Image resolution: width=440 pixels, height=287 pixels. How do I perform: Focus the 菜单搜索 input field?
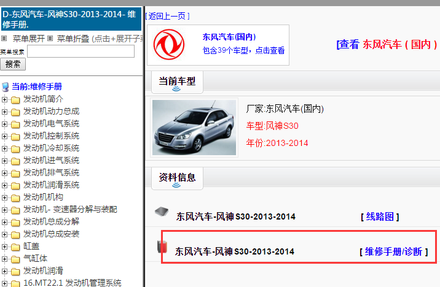coord(81,52)
